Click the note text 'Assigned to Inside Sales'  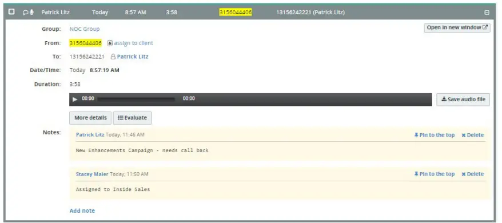(x=113, y=189)
